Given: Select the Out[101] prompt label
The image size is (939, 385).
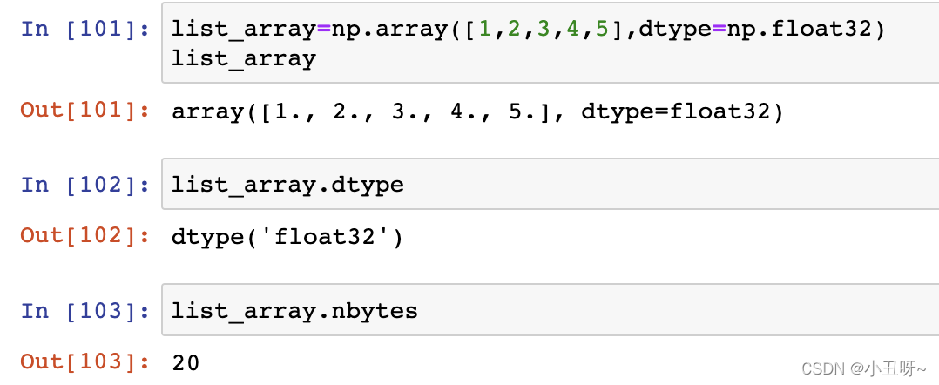Looking at the screenshot, I should 85,111.
